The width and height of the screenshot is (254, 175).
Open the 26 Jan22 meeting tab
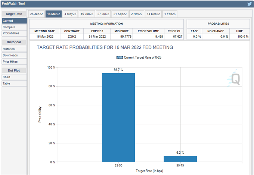[x=36, y=14]
